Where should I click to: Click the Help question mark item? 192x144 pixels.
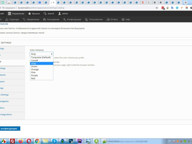(x=126, y=19)
